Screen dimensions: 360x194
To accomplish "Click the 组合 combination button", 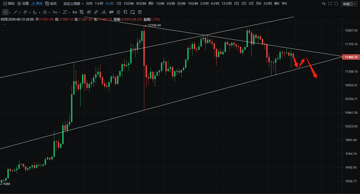I will [51, 4].
